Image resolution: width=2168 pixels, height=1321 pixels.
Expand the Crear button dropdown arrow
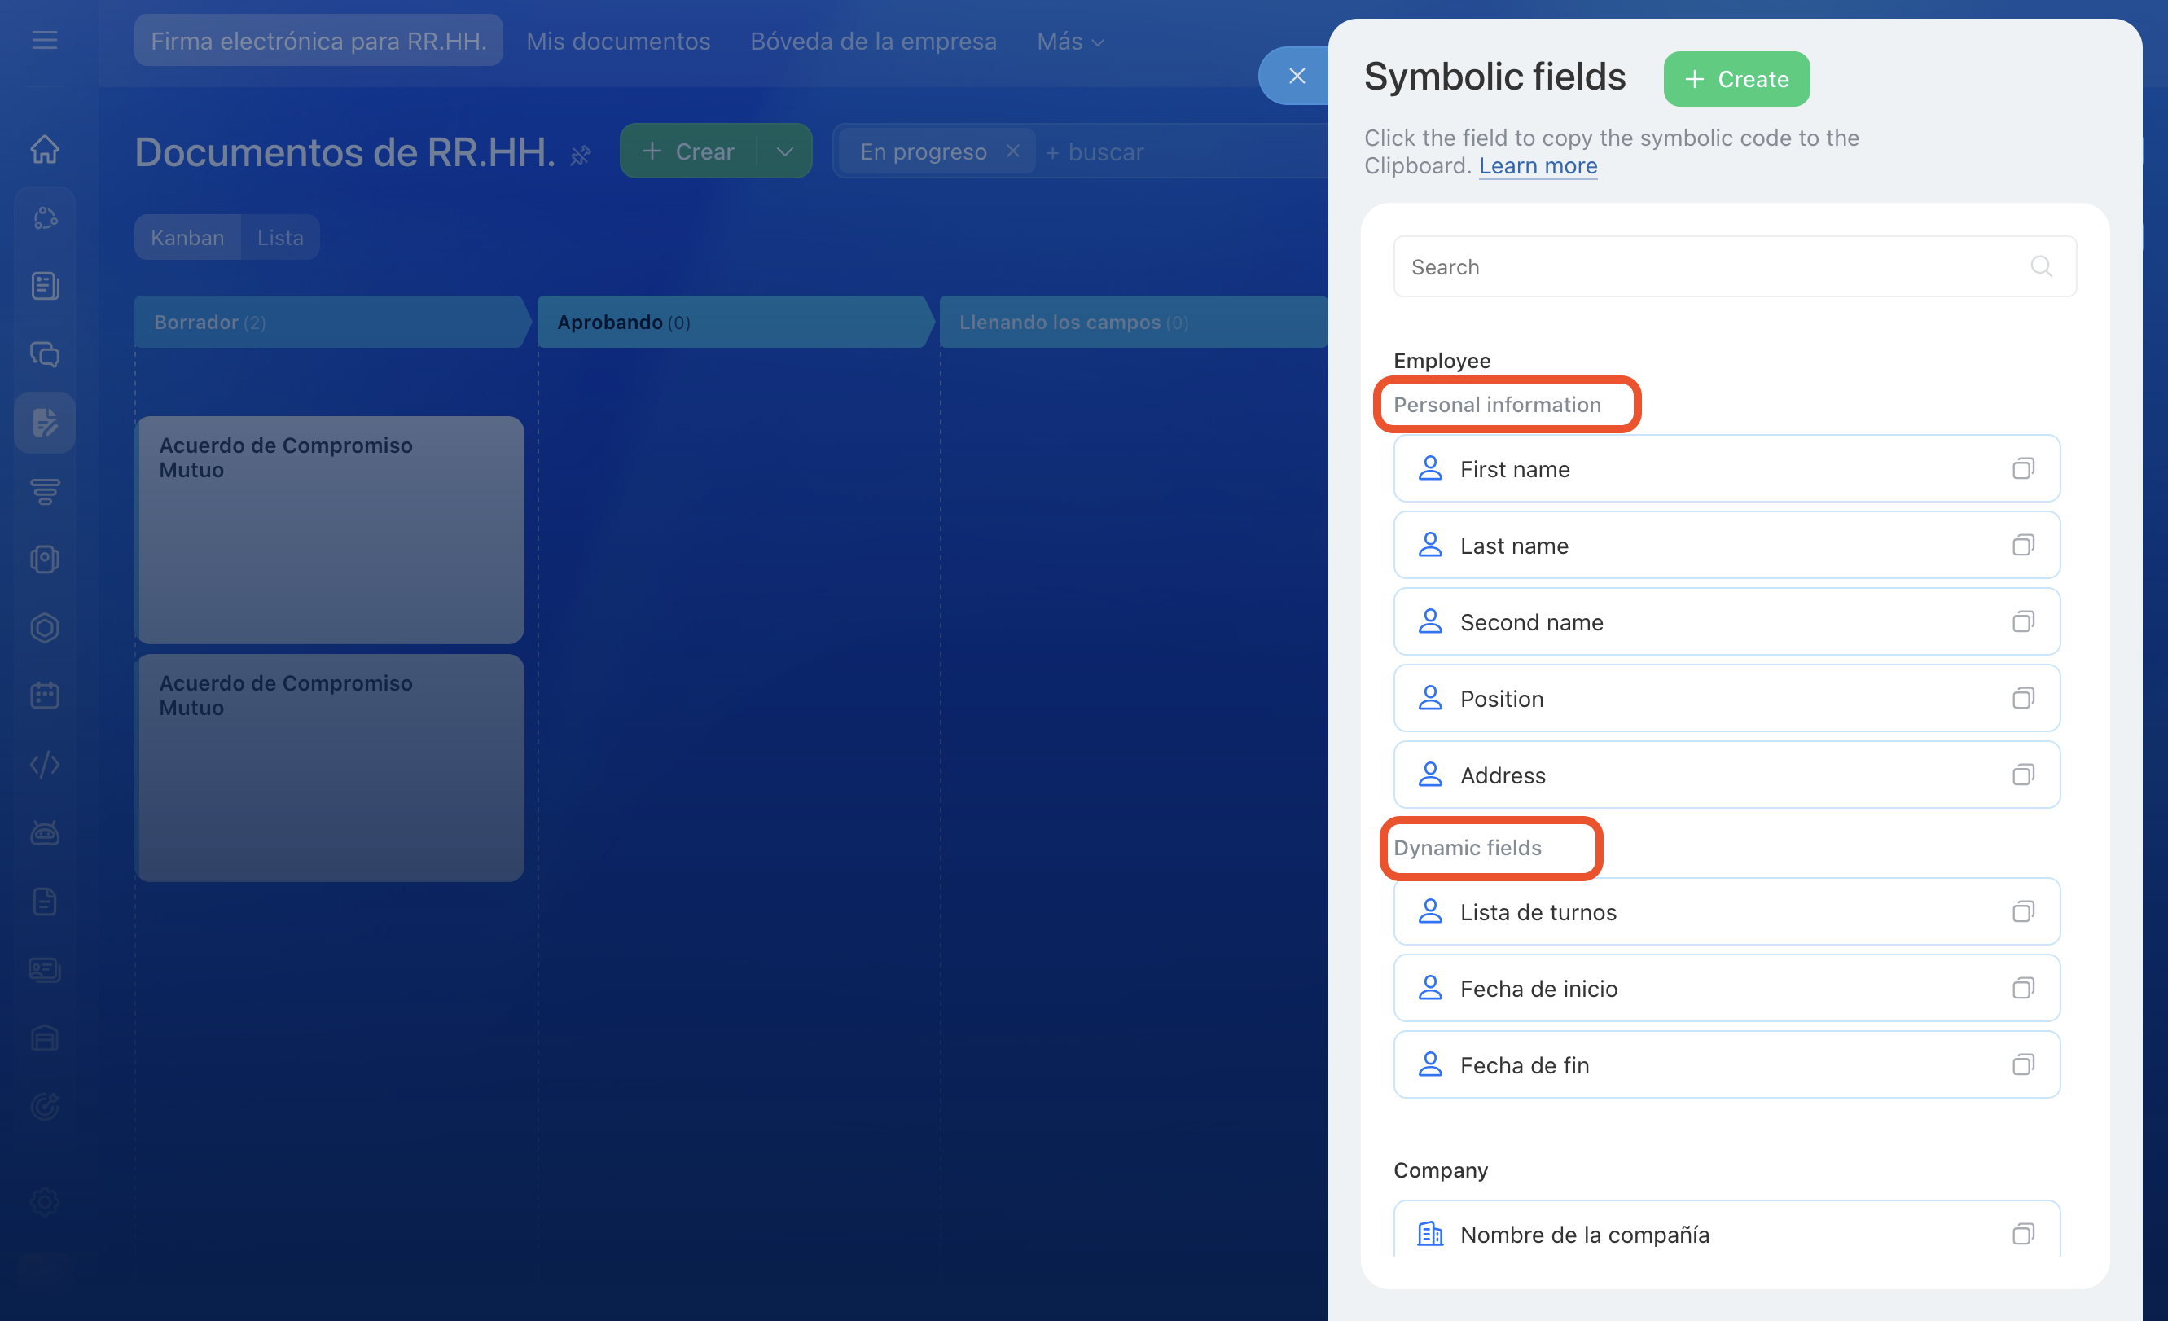(784, 151)
